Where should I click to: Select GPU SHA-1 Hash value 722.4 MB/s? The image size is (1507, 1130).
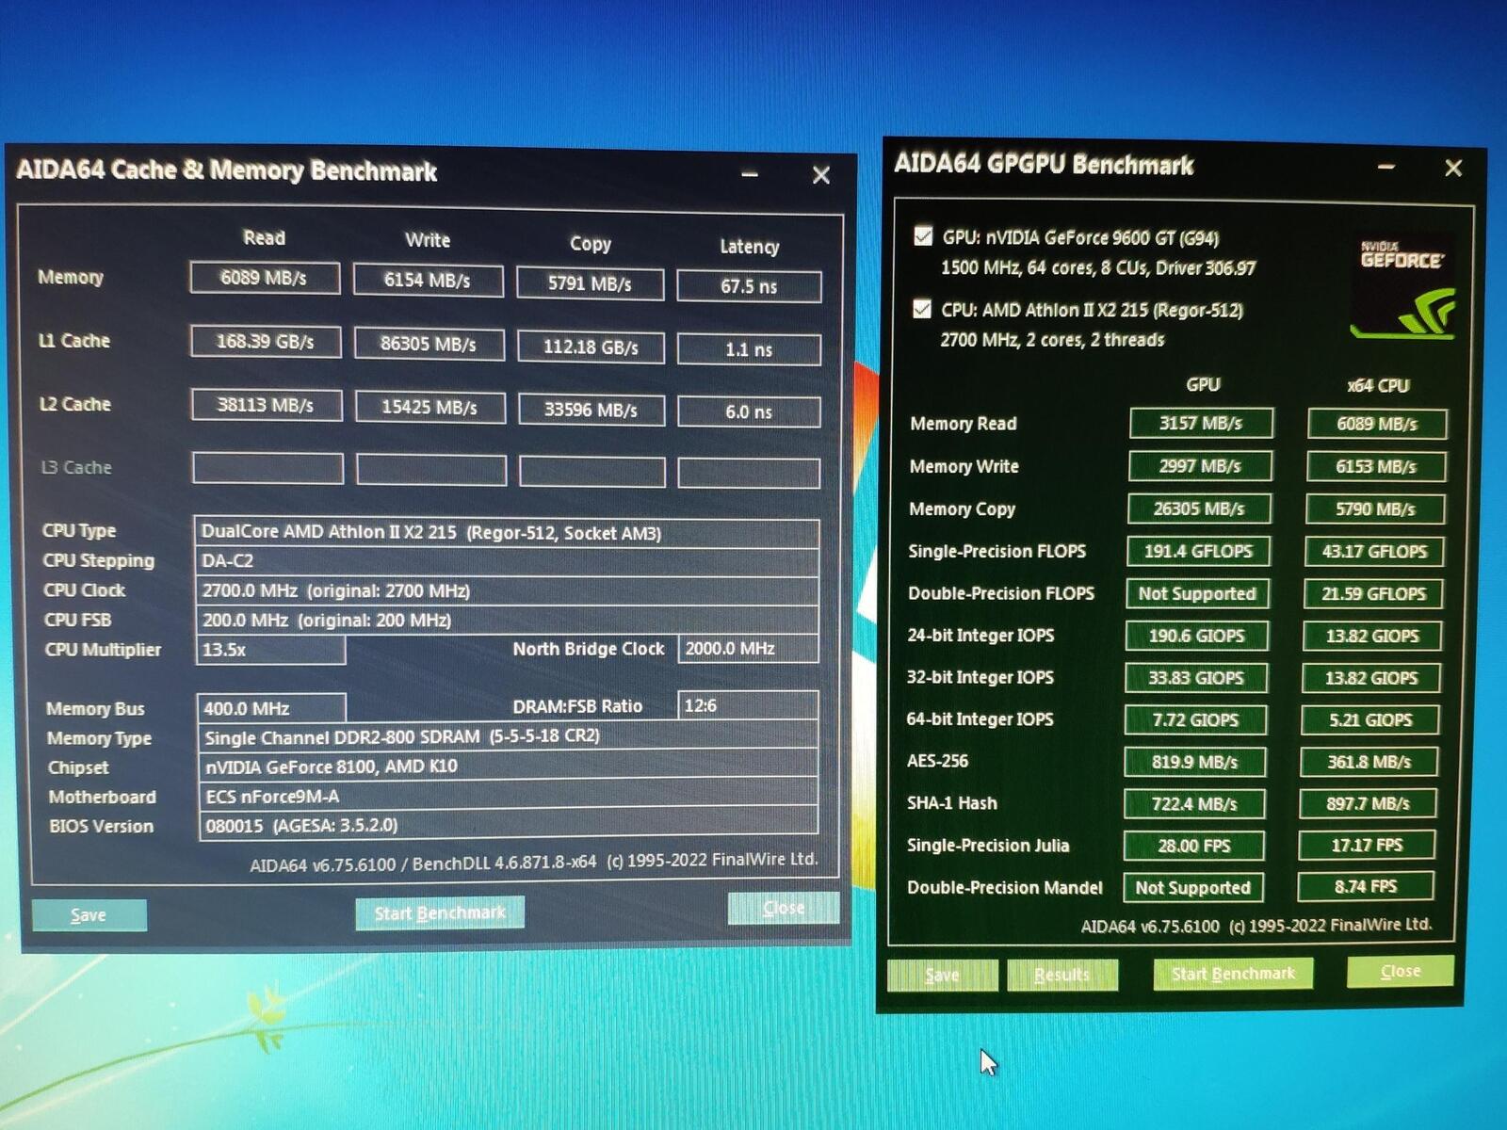1194,804
